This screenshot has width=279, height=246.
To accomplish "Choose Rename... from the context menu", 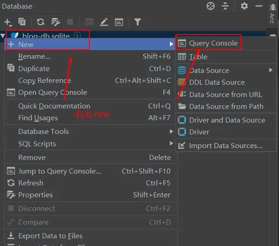I will pyautogui.click(x=34, y=56).
